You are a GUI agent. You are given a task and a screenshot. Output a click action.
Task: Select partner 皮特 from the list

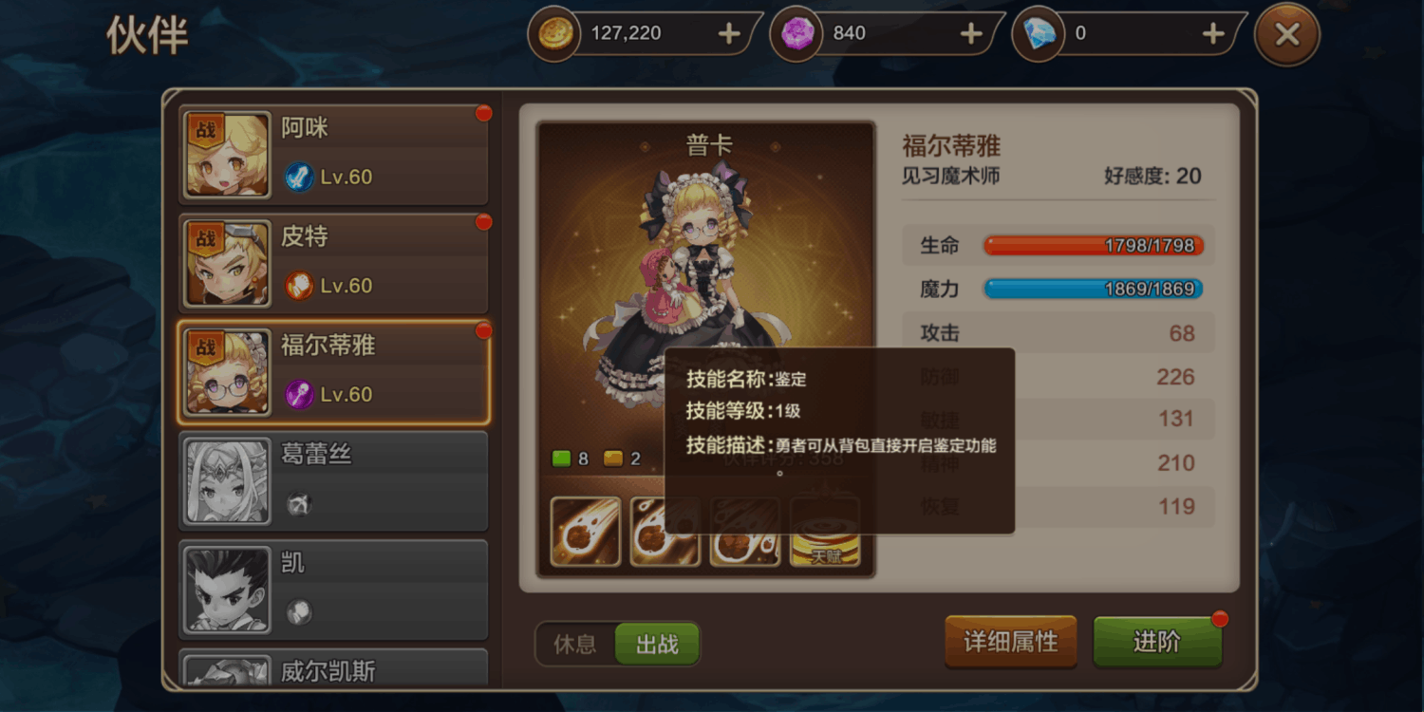(x=333, y=263)
